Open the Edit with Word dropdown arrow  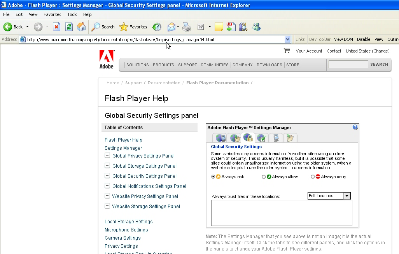210,27
